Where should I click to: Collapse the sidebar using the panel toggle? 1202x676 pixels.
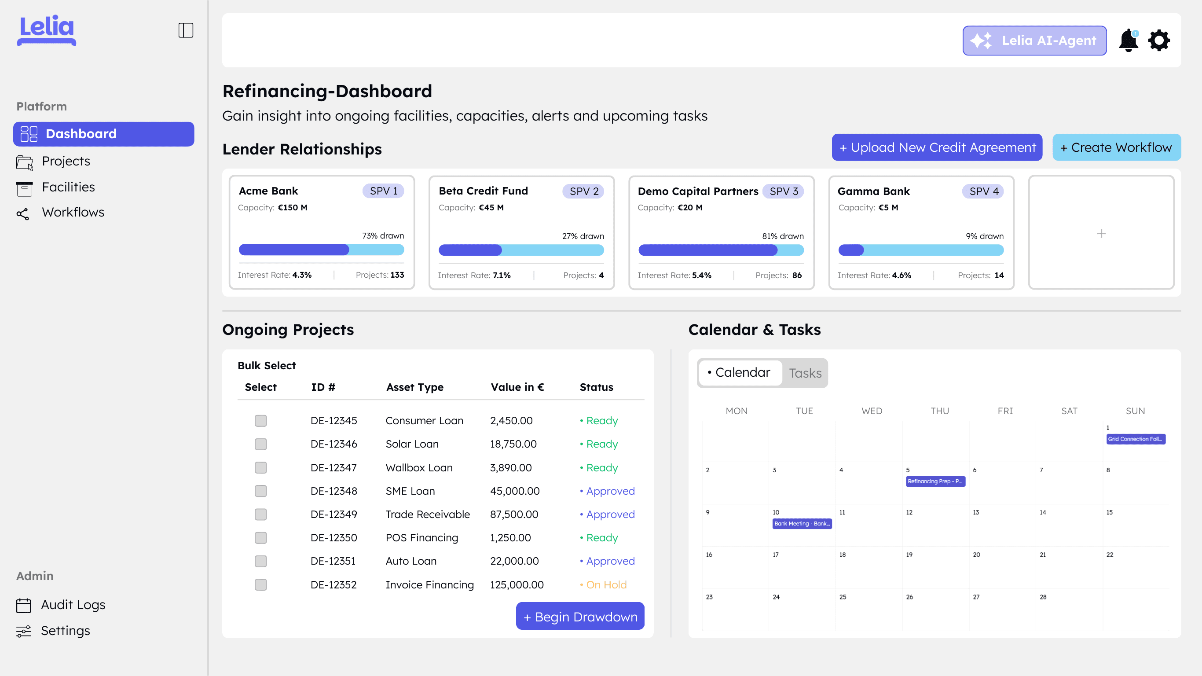(185, 30)
